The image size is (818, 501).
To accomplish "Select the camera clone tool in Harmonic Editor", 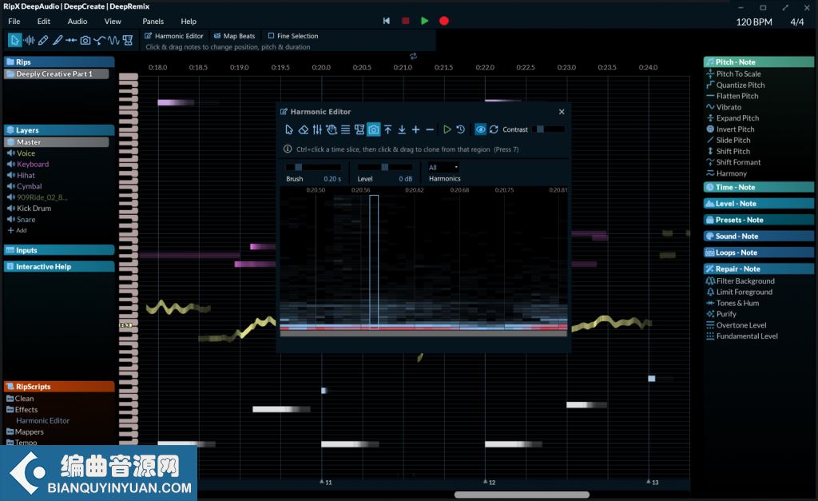I will 374,129.
